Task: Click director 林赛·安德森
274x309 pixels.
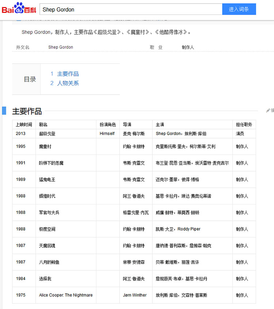Action: coord(134,262)
